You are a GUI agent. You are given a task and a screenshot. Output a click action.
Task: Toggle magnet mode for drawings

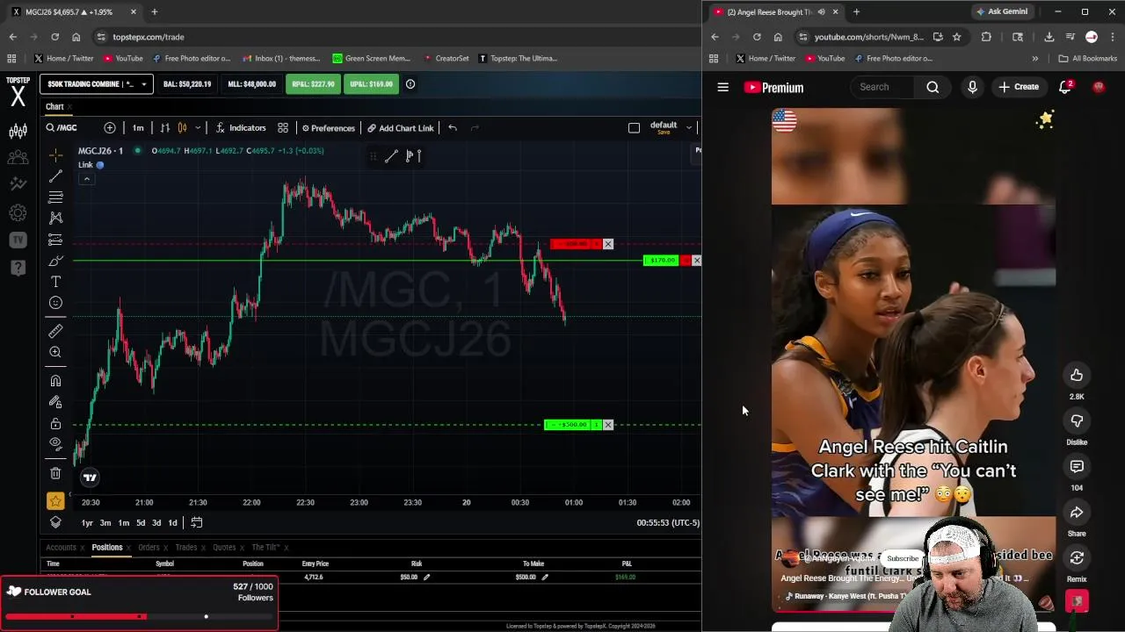pos(55,381)
